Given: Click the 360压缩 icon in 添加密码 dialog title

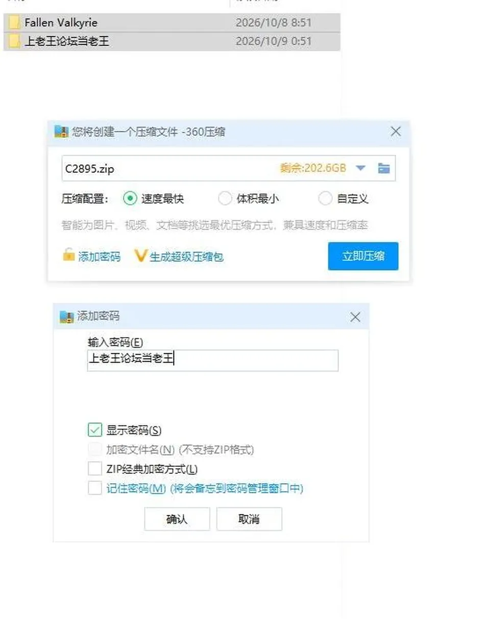Looking at the screenshot, I should tap(67, 317).
